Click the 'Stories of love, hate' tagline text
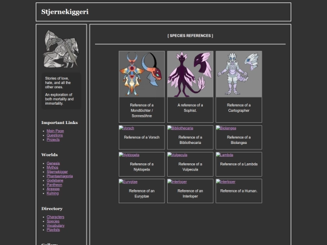Viewport: 327px width, 245px height. (58, 83)
